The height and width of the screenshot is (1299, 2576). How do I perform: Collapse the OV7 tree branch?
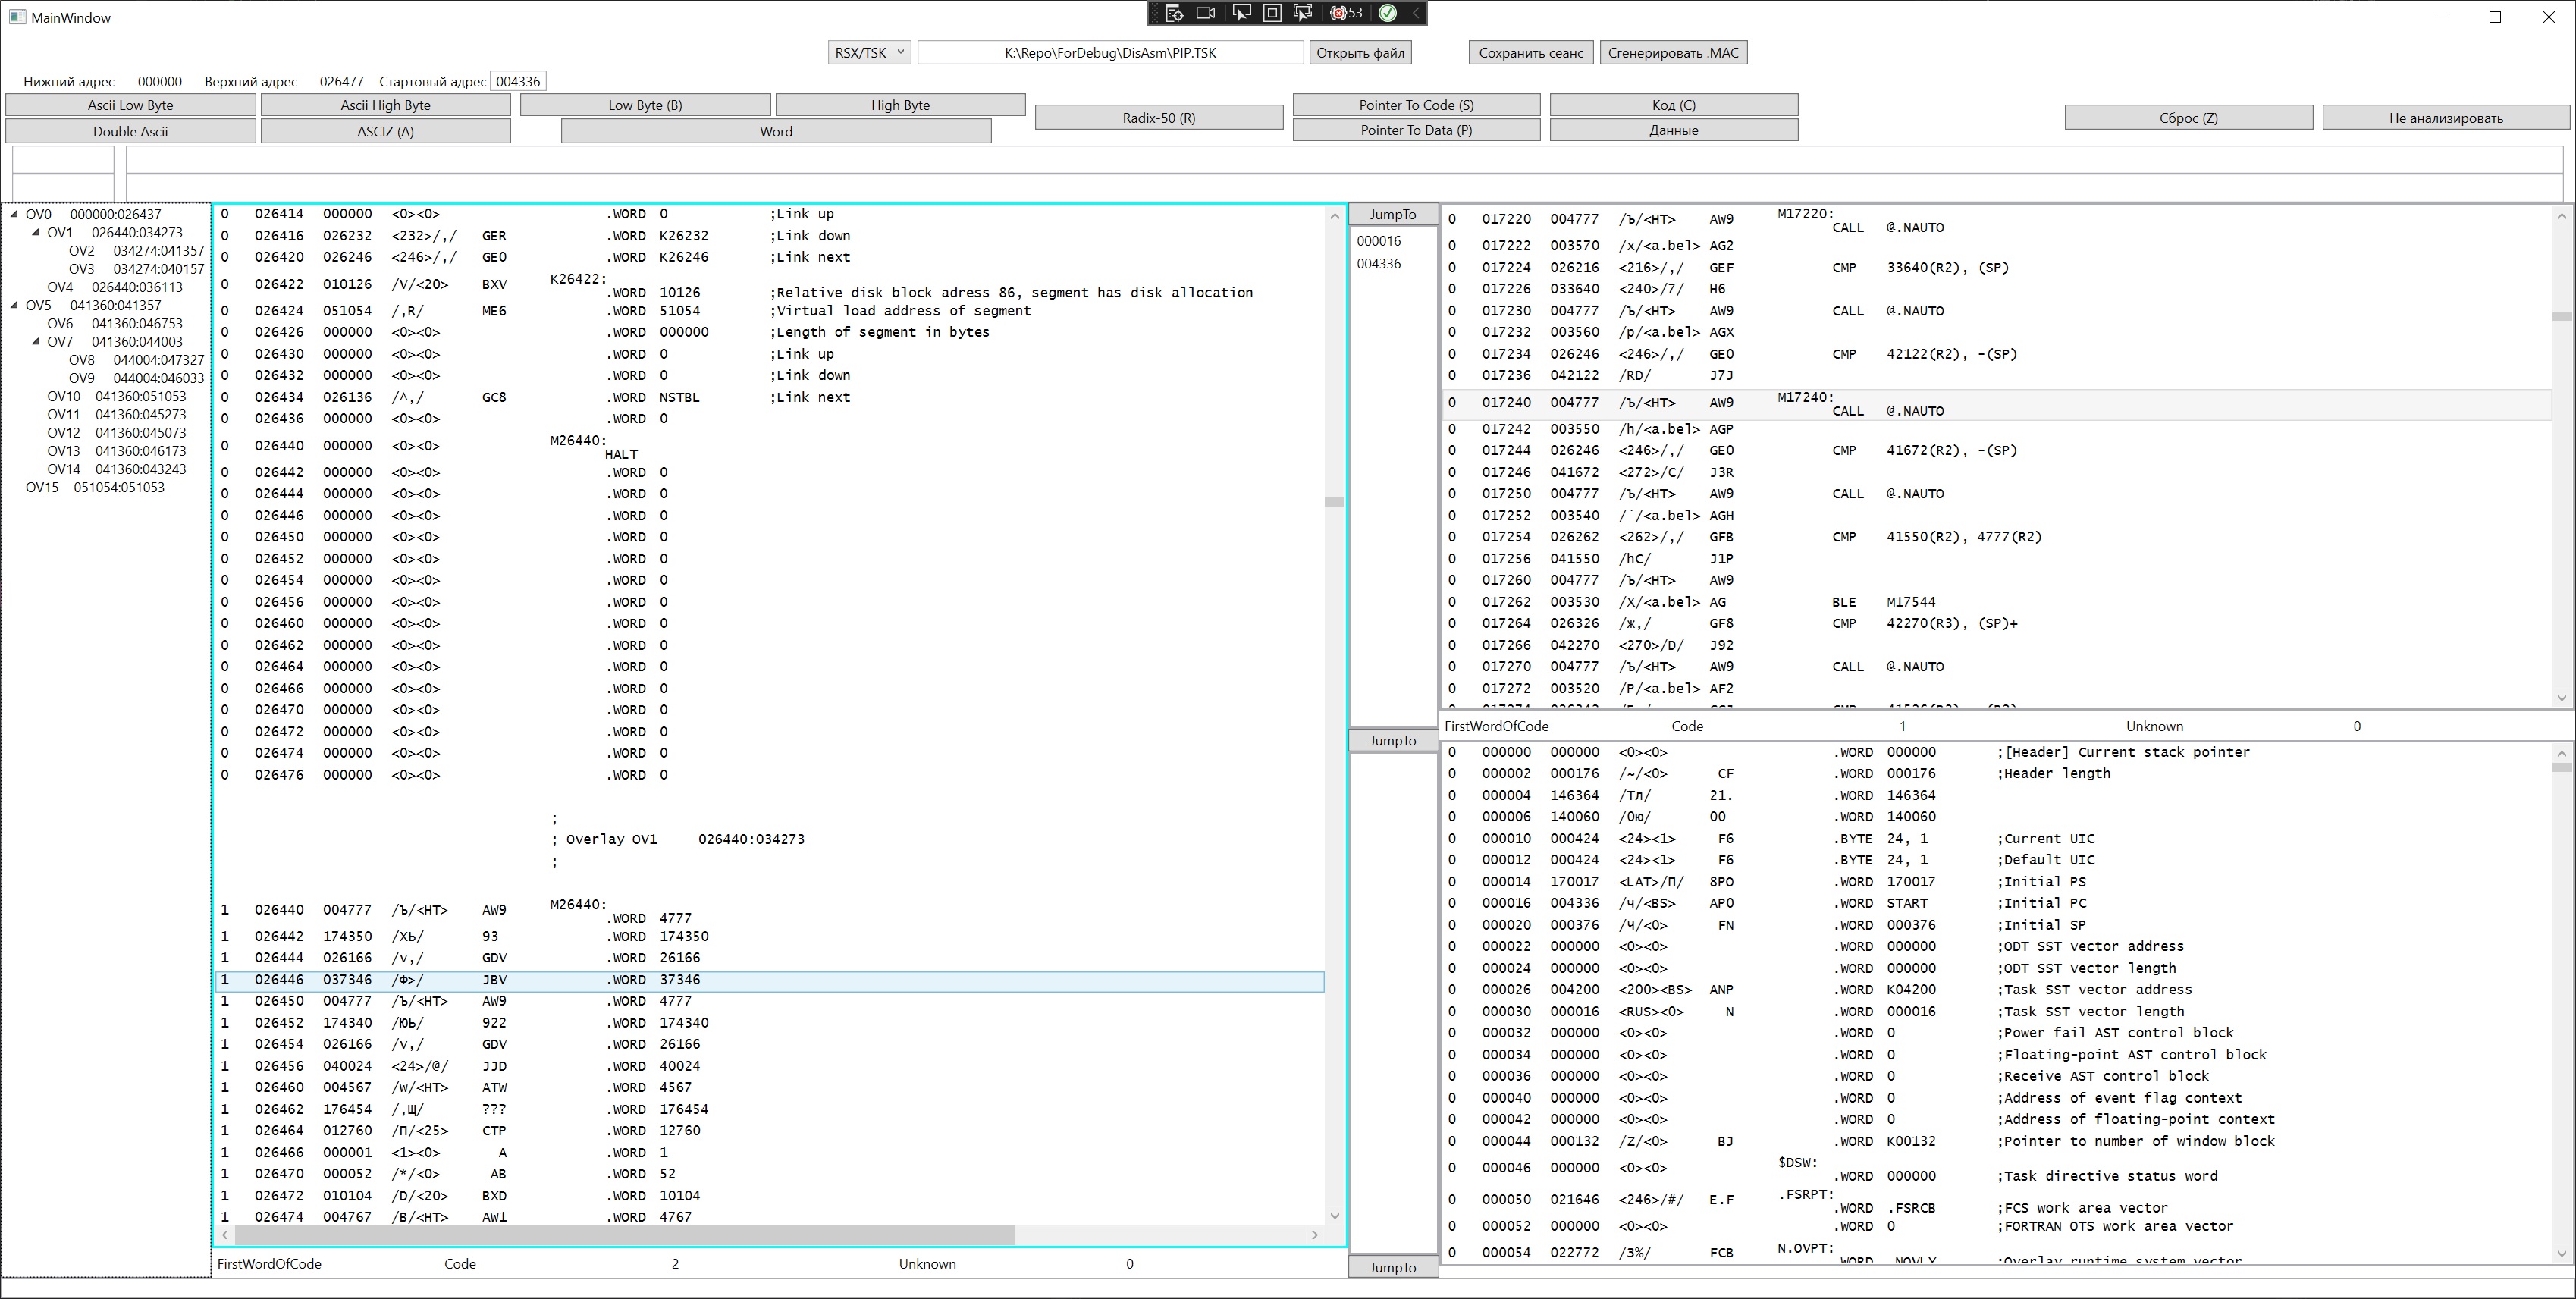pos(36,342)
